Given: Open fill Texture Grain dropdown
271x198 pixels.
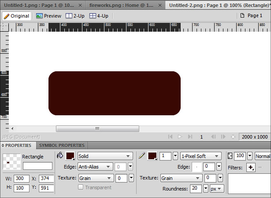Looking at the screenshot, I should [x=96, y=178].
